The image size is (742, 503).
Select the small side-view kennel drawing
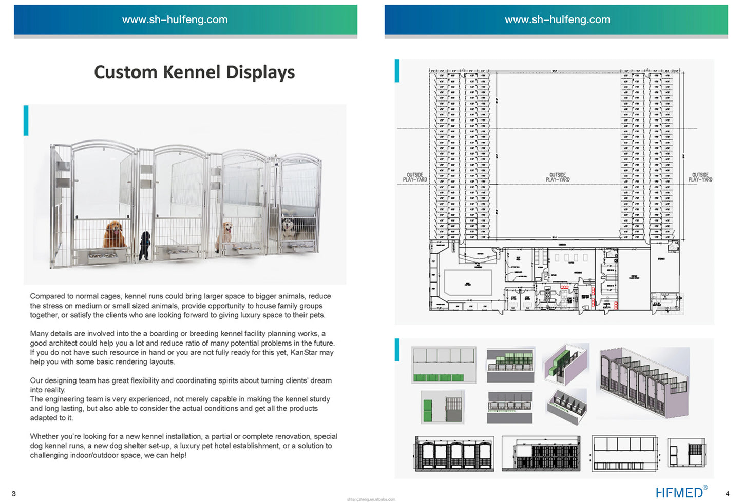(687, 452)
